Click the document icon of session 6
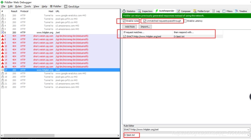 tap(3, 33)
